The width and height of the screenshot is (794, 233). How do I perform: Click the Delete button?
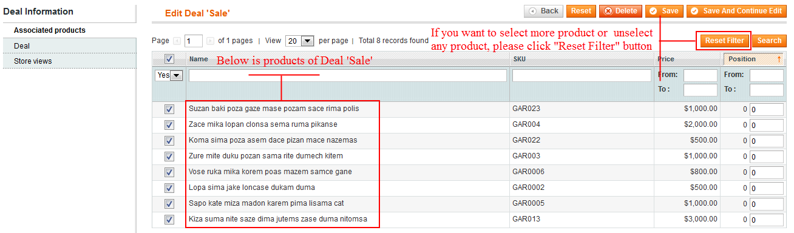[620, 11]
